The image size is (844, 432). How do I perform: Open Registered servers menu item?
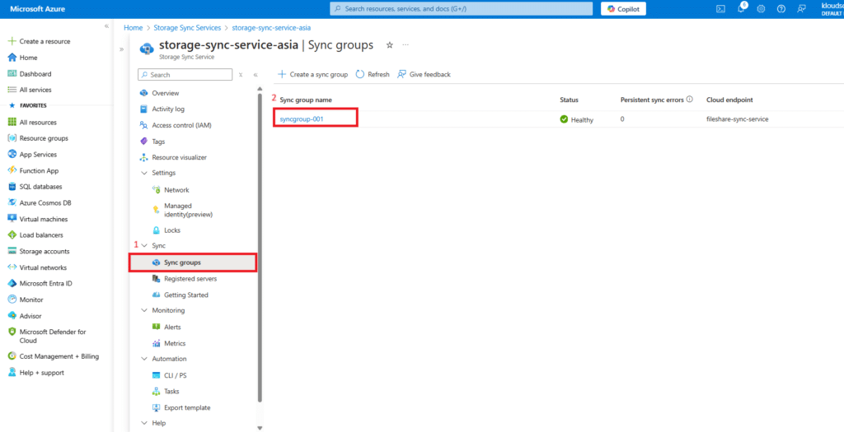pos(190,279)
